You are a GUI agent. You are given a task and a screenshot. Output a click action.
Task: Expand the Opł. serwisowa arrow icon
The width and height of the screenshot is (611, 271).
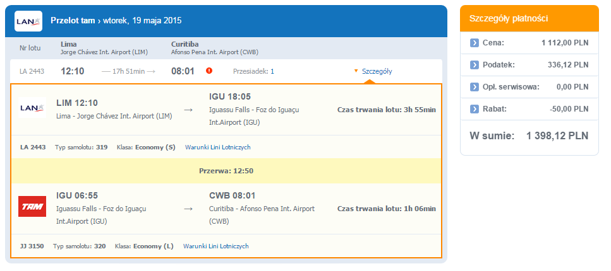click(474, 87)
